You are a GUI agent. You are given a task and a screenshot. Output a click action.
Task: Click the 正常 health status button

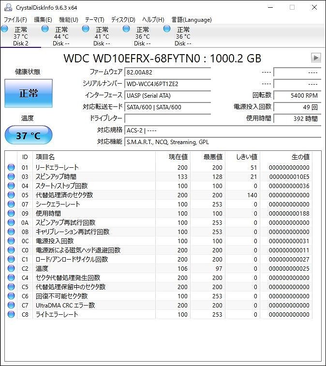click(x=29, y=93)
